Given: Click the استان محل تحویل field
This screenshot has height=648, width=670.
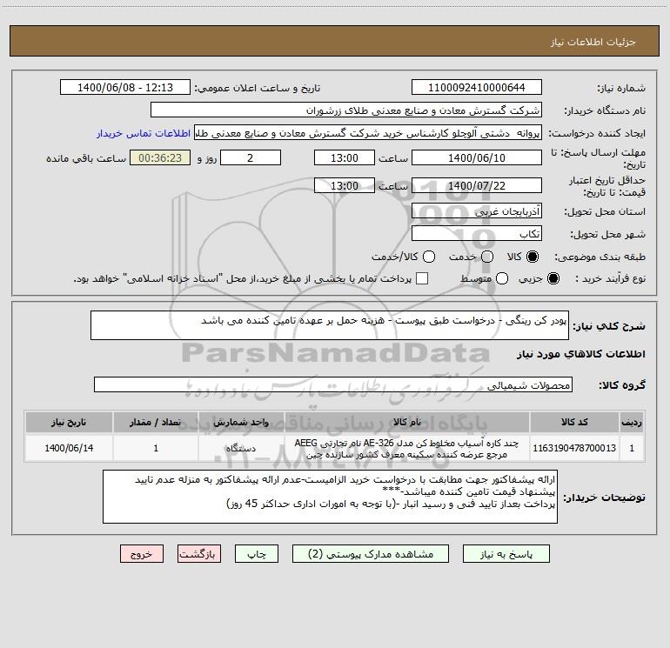Looking at the screenshot, I should [477, 211].
